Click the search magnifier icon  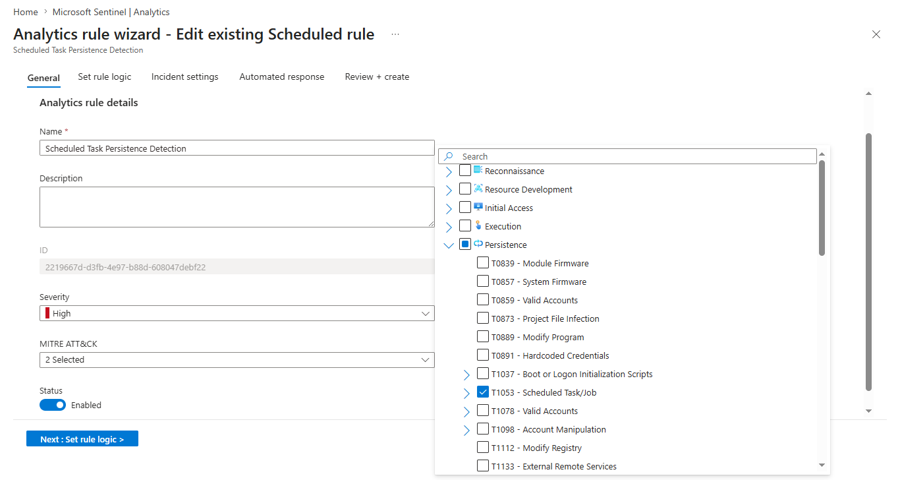click(x=449, y=156)
